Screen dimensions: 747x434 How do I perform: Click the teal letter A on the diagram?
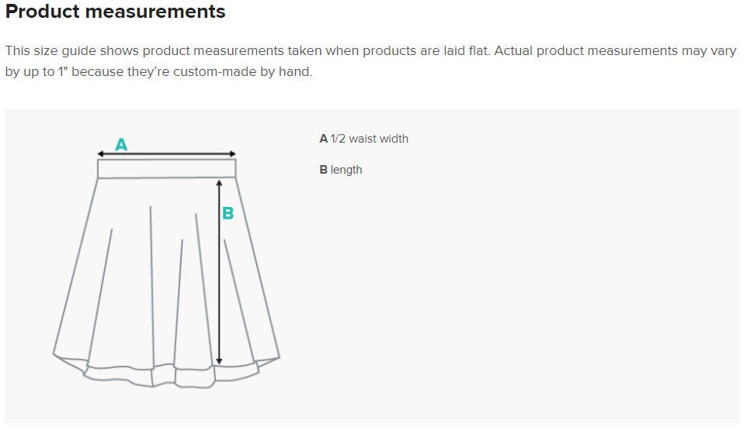click(x=121, y=144)
